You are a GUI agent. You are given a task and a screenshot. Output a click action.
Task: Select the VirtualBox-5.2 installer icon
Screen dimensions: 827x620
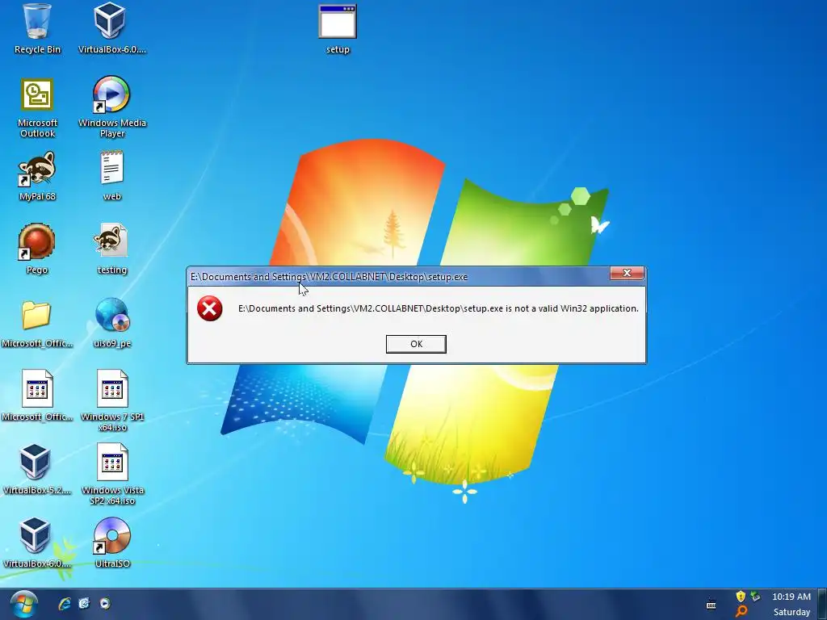[36, 469]
